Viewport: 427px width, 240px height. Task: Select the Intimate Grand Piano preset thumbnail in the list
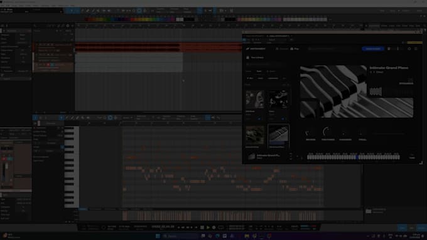point(278,135)
